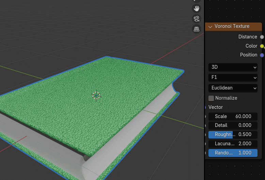This screenshot has width=265, height=180.
Task: Enable the Normalize checkbox
Action: pyautogui.click(x=211, y=98)
